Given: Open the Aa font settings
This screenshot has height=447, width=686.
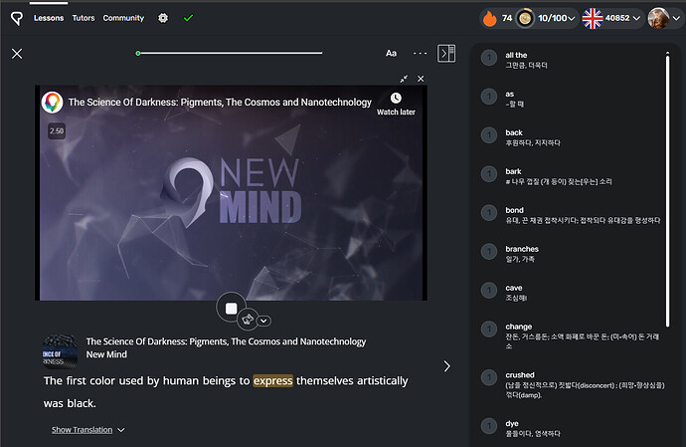Looking at the screenshot, I should click(x=391, y=53).
